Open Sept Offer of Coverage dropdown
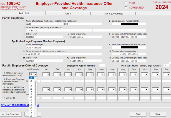 click(136, 74)
